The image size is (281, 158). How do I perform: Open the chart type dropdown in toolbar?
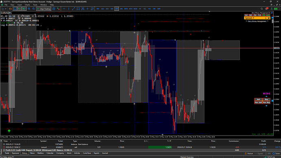(x=4, y=9)
